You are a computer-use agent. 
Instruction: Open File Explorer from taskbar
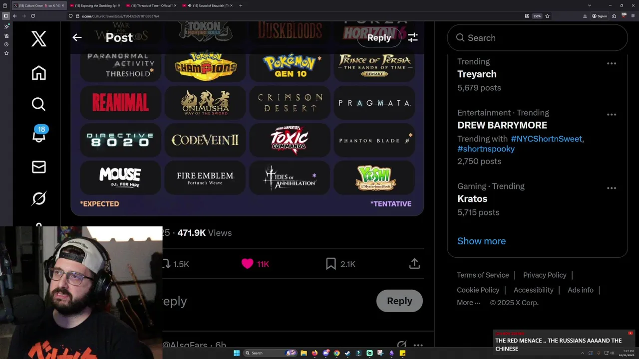[304, 353]
